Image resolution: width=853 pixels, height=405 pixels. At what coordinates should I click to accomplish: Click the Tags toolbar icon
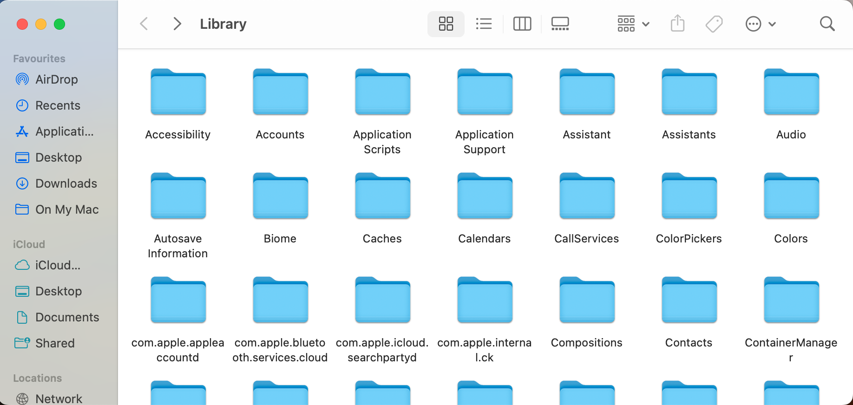714,24
